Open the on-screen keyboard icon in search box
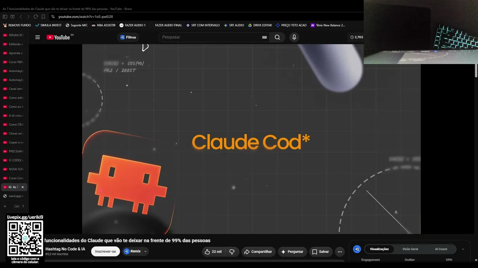Viewport: 478px width, 268px height. 264,37
